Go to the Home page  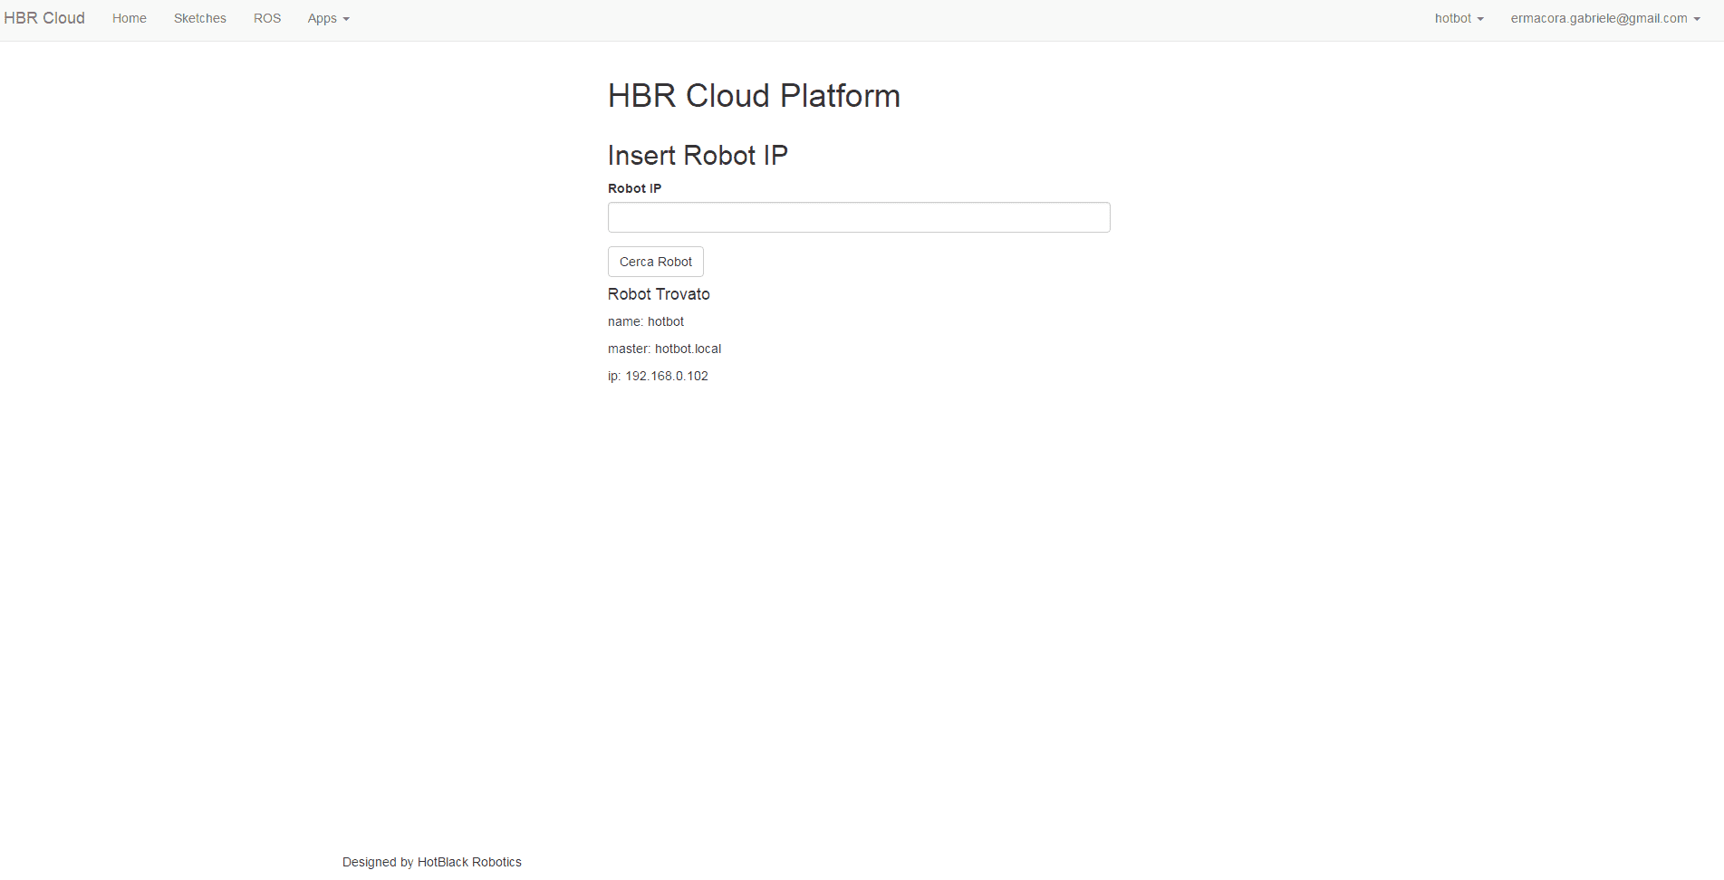(x=130, y=18)
